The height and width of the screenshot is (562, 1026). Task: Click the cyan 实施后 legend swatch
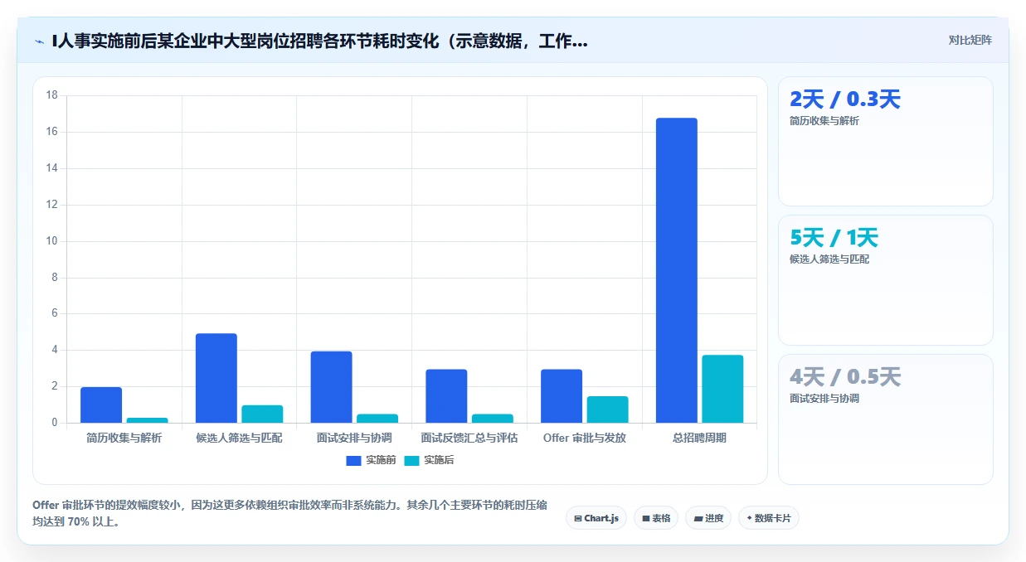[x=412, y=460]
